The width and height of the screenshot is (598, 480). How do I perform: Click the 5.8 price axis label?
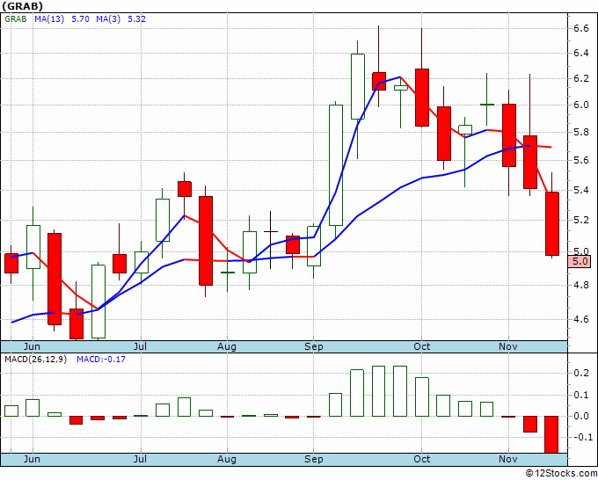(x=581, y=133)
